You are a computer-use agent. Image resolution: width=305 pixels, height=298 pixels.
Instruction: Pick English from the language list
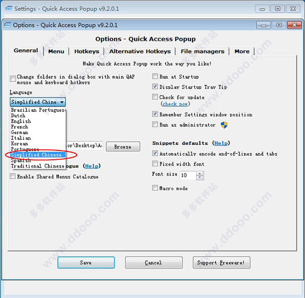[38, 121]
